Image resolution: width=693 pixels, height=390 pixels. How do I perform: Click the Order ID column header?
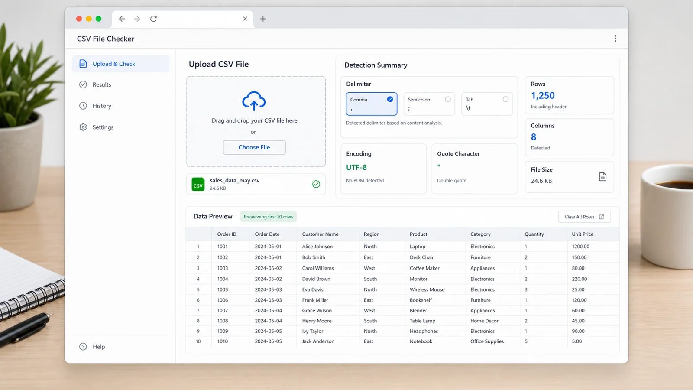click(227, 234)
